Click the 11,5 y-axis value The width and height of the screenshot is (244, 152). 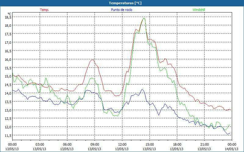(x=8, y=136)
